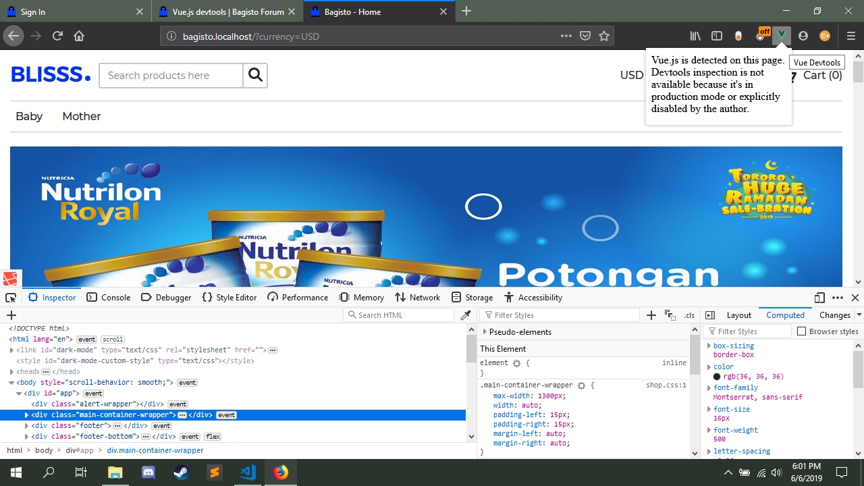Screen dimensions: 864x486
Task: Open the Performance panel
Action: pos(298,298)
